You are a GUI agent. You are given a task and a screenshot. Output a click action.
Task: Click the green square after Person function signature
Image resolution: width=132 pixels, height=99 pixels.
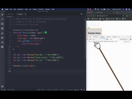tap(46, 32)
